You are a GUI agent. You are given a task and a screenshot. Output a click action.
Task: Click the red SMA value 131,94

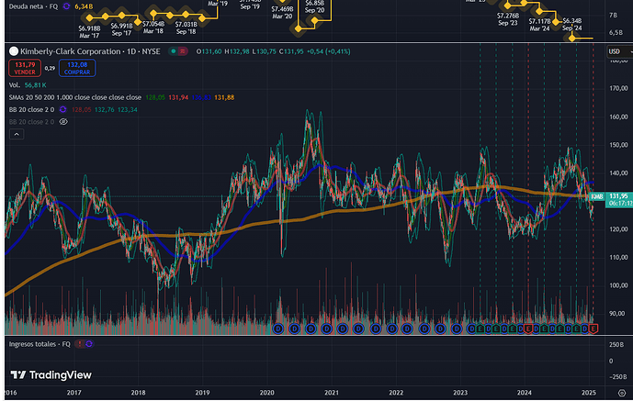pos(178,97)
